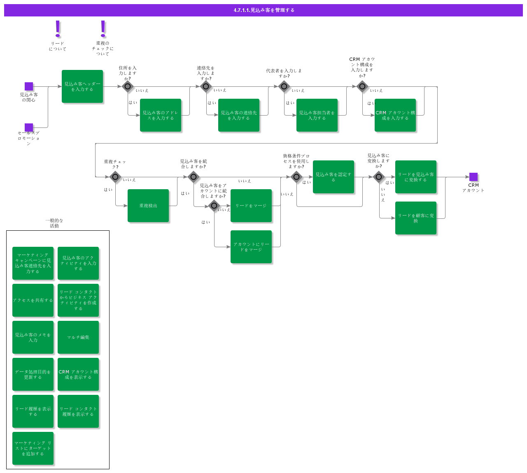Select the 見込み客に変換しますか? gateway diamond

(x=379, y=177)
